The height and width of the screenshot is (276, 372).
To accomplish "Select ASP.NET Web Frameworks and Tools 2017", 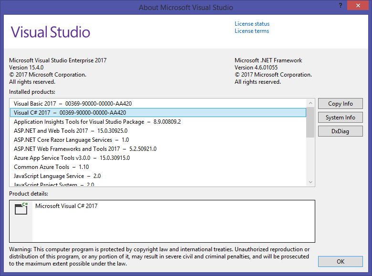I will tap(158, 149).
